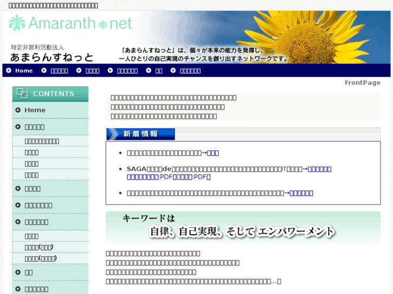The height and width of the screenshot is (294, 393).
Task: Click the 新着情報 section header
Action: tap(141, 134)
